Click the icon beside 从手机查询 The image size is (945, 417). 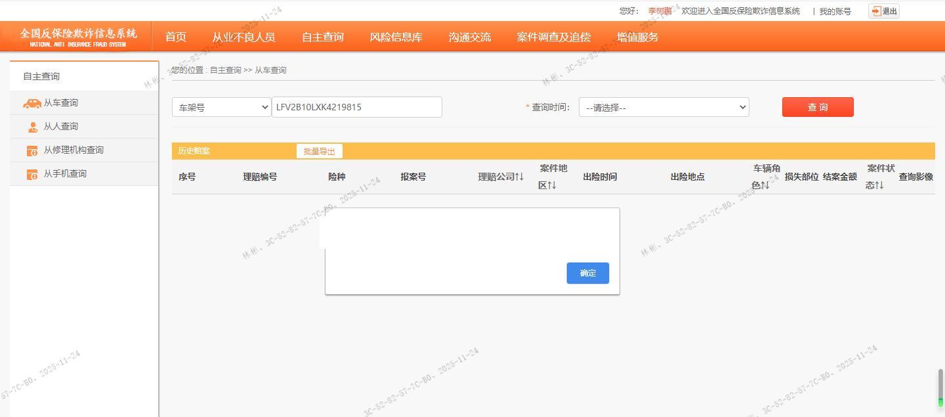pos(32,174)
